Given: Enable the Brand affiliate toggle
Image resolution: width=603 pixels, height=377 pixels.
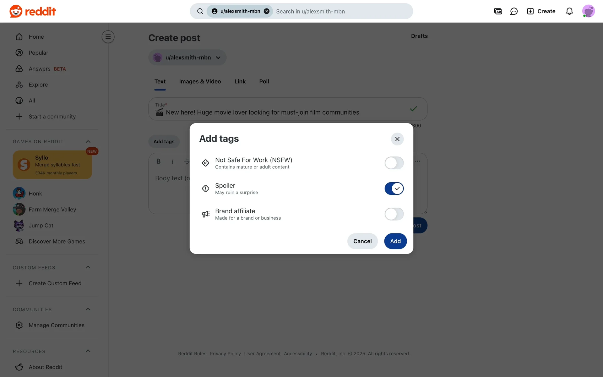Looking at the screenshot, I should coord(394,214).
